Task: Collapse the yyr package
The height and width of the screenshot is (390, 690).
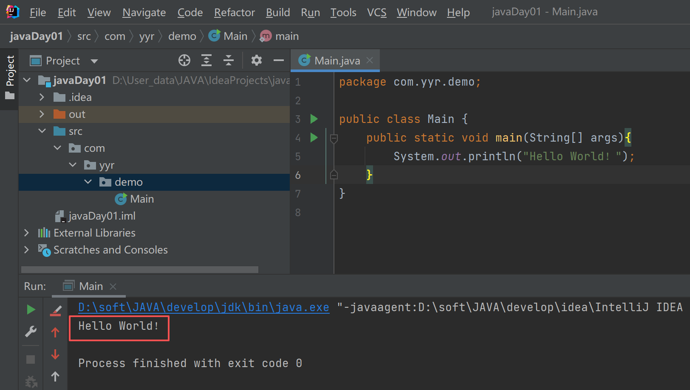Action: coord(73,165)
